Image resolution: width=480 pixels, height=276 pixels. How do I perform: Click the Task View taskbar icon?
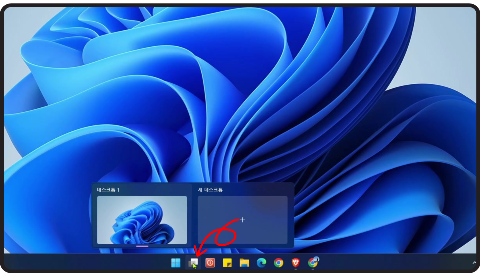pos(193,263)
